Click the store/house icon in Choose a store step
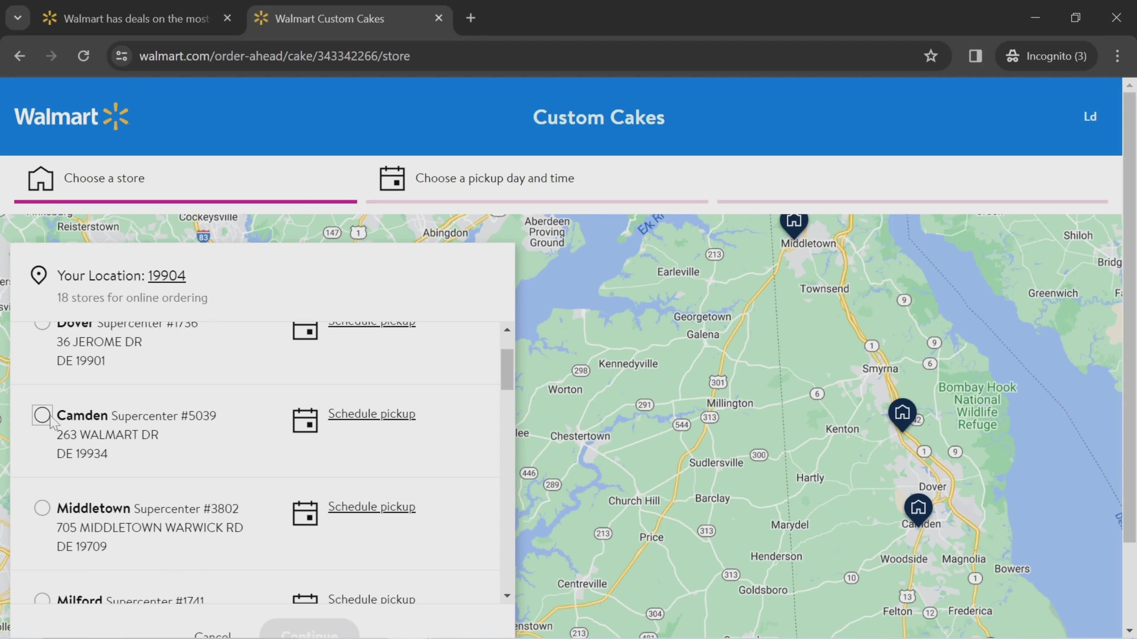The image size is (1137, 639). [40, 177]
